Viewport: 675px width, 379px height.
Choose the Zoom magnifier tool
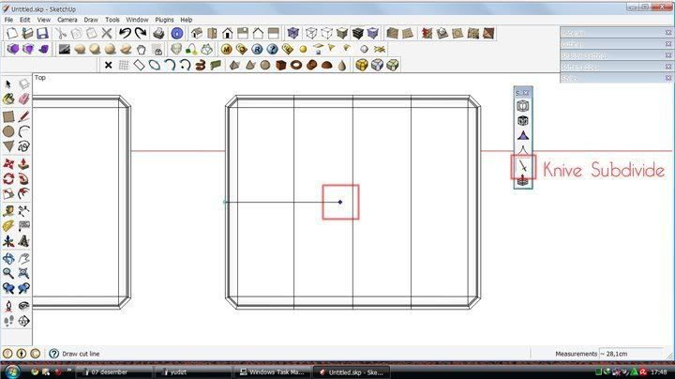tap(8, 273)
